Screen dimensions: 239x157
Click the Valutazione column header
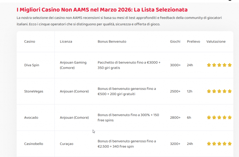216,41
